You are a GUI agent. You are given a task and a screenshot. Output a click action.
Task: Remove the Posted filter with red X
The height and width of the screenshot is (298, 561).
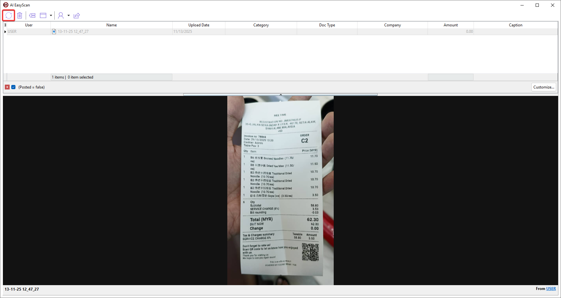click(7, 87)
